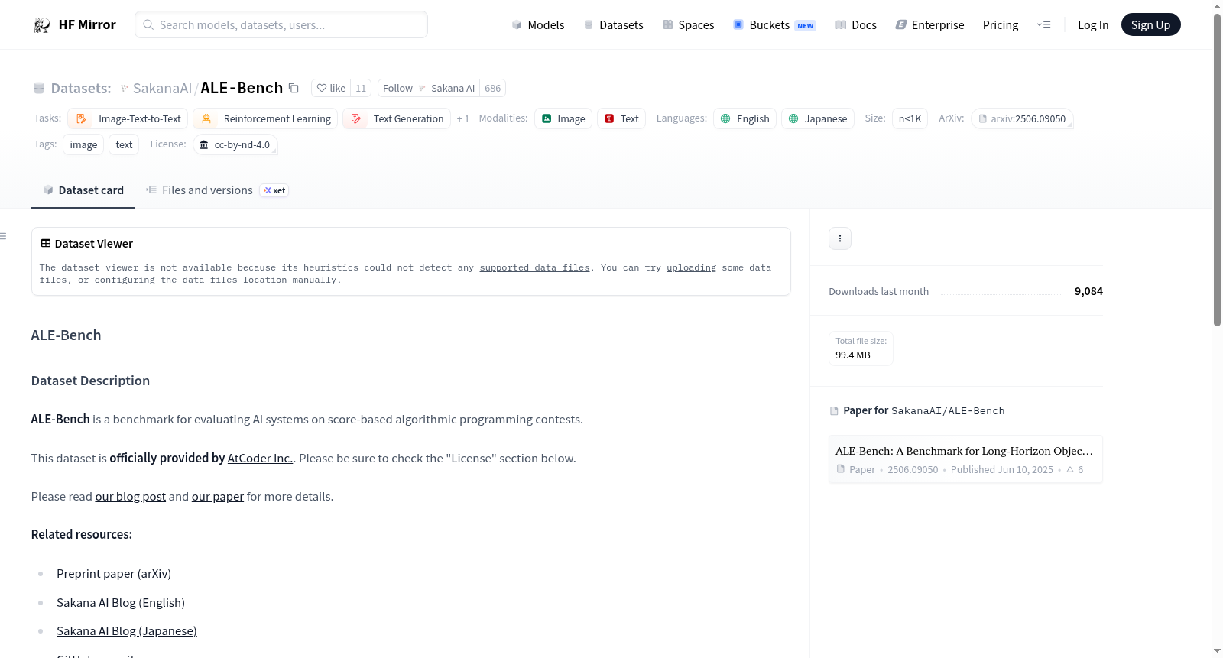Expand the extra navigation menu after Pricing
The image size is (1223, 658).
(1043, 25)
